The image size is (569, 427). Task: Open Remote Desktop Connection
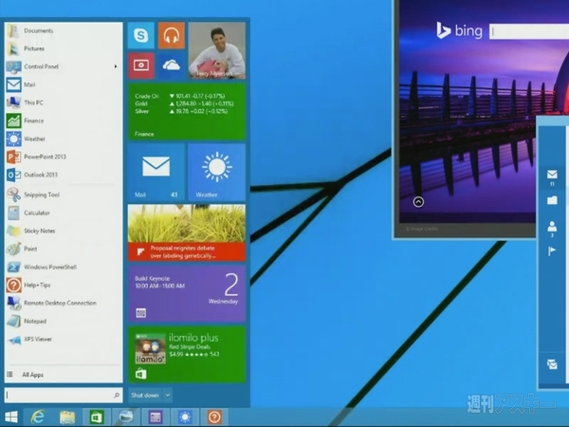pyautogui.click(x=64, y=303)
